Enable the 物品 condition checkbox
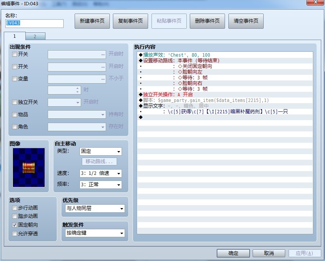Image resolution: width=325 pixels, height=261 pixels. click(x=14, y=114)
